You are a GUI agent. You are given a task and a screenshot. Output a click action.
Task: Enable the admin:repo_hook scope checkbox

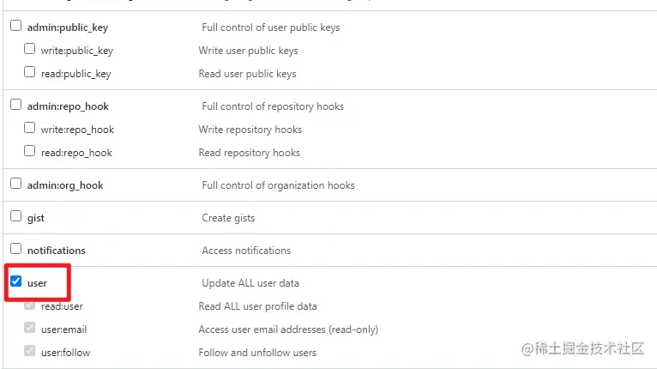(x=15, y=106)
